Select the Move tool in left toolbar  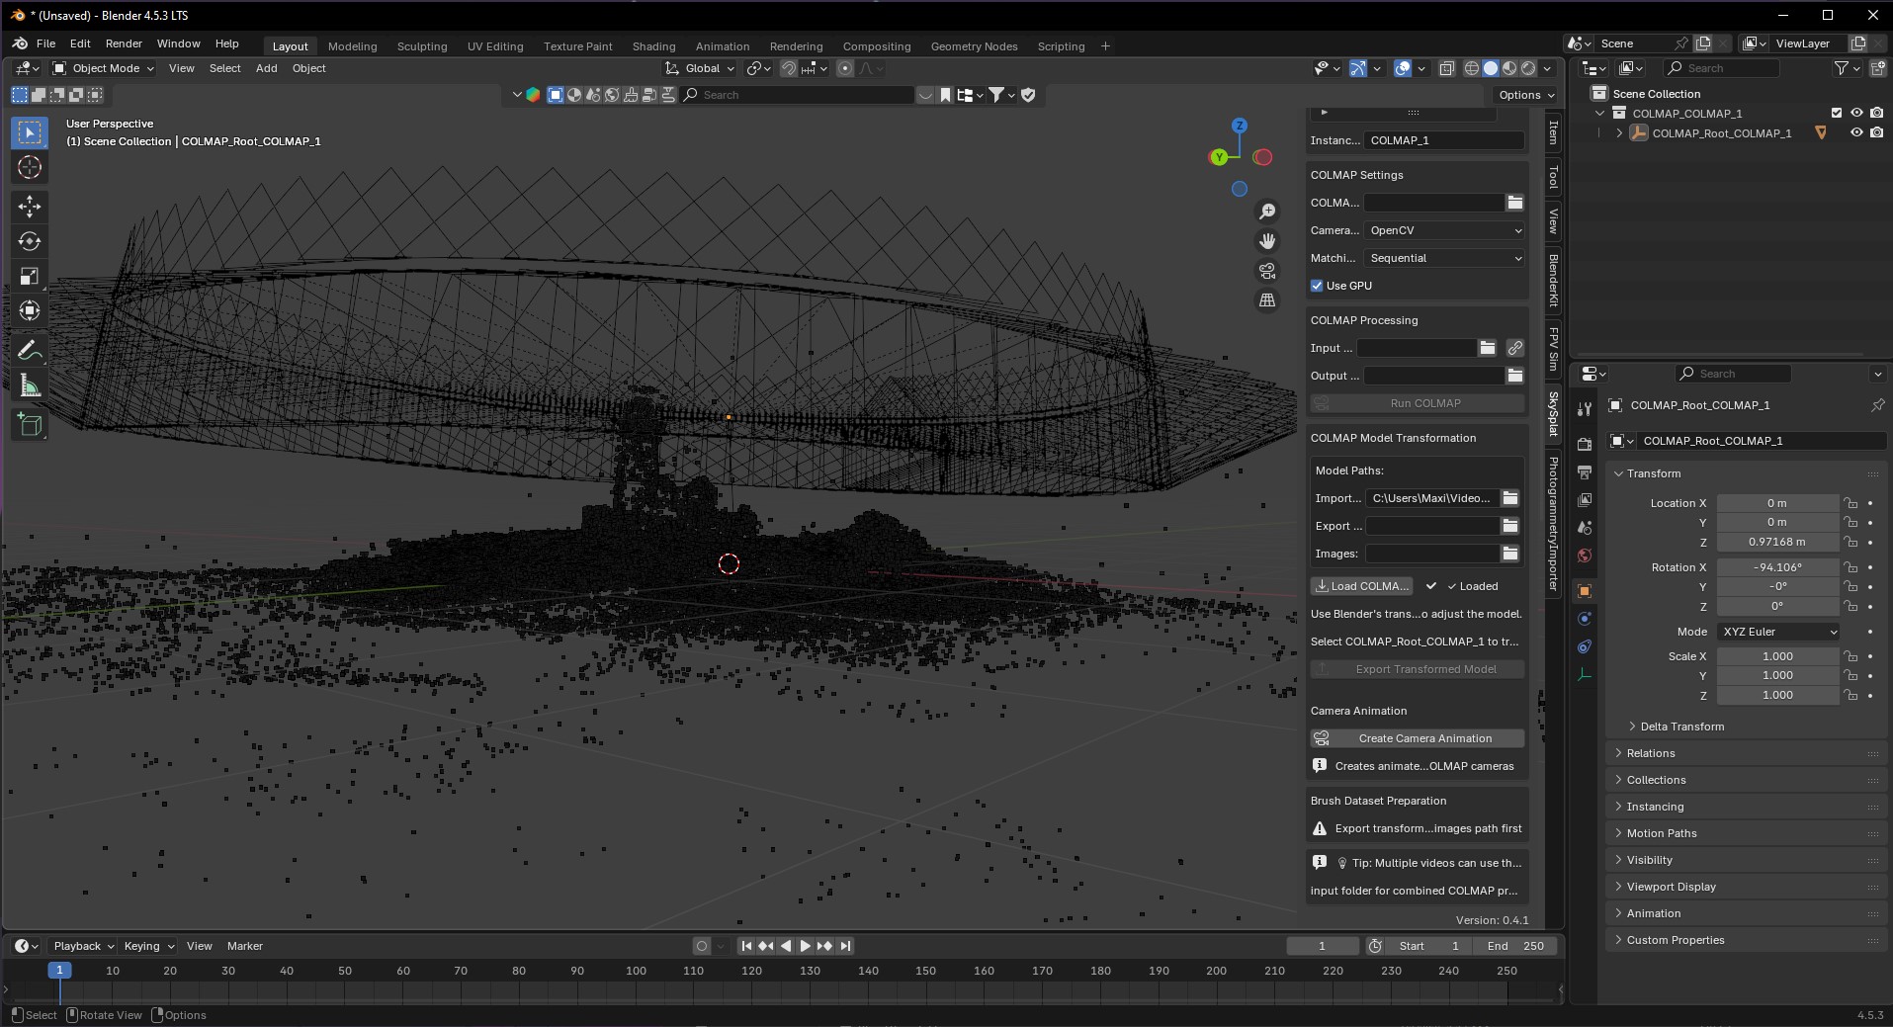click(x=30, y=206)
